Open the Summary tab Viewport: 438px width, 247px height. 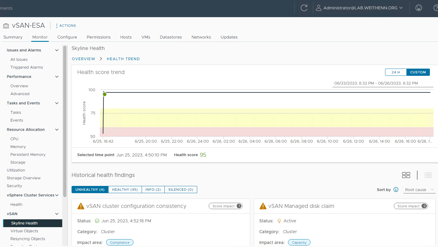(13, 37)
